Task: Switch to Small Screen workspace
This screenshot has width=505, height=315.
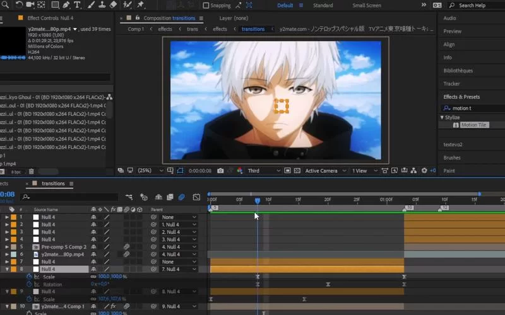Action: coord(367,6)
